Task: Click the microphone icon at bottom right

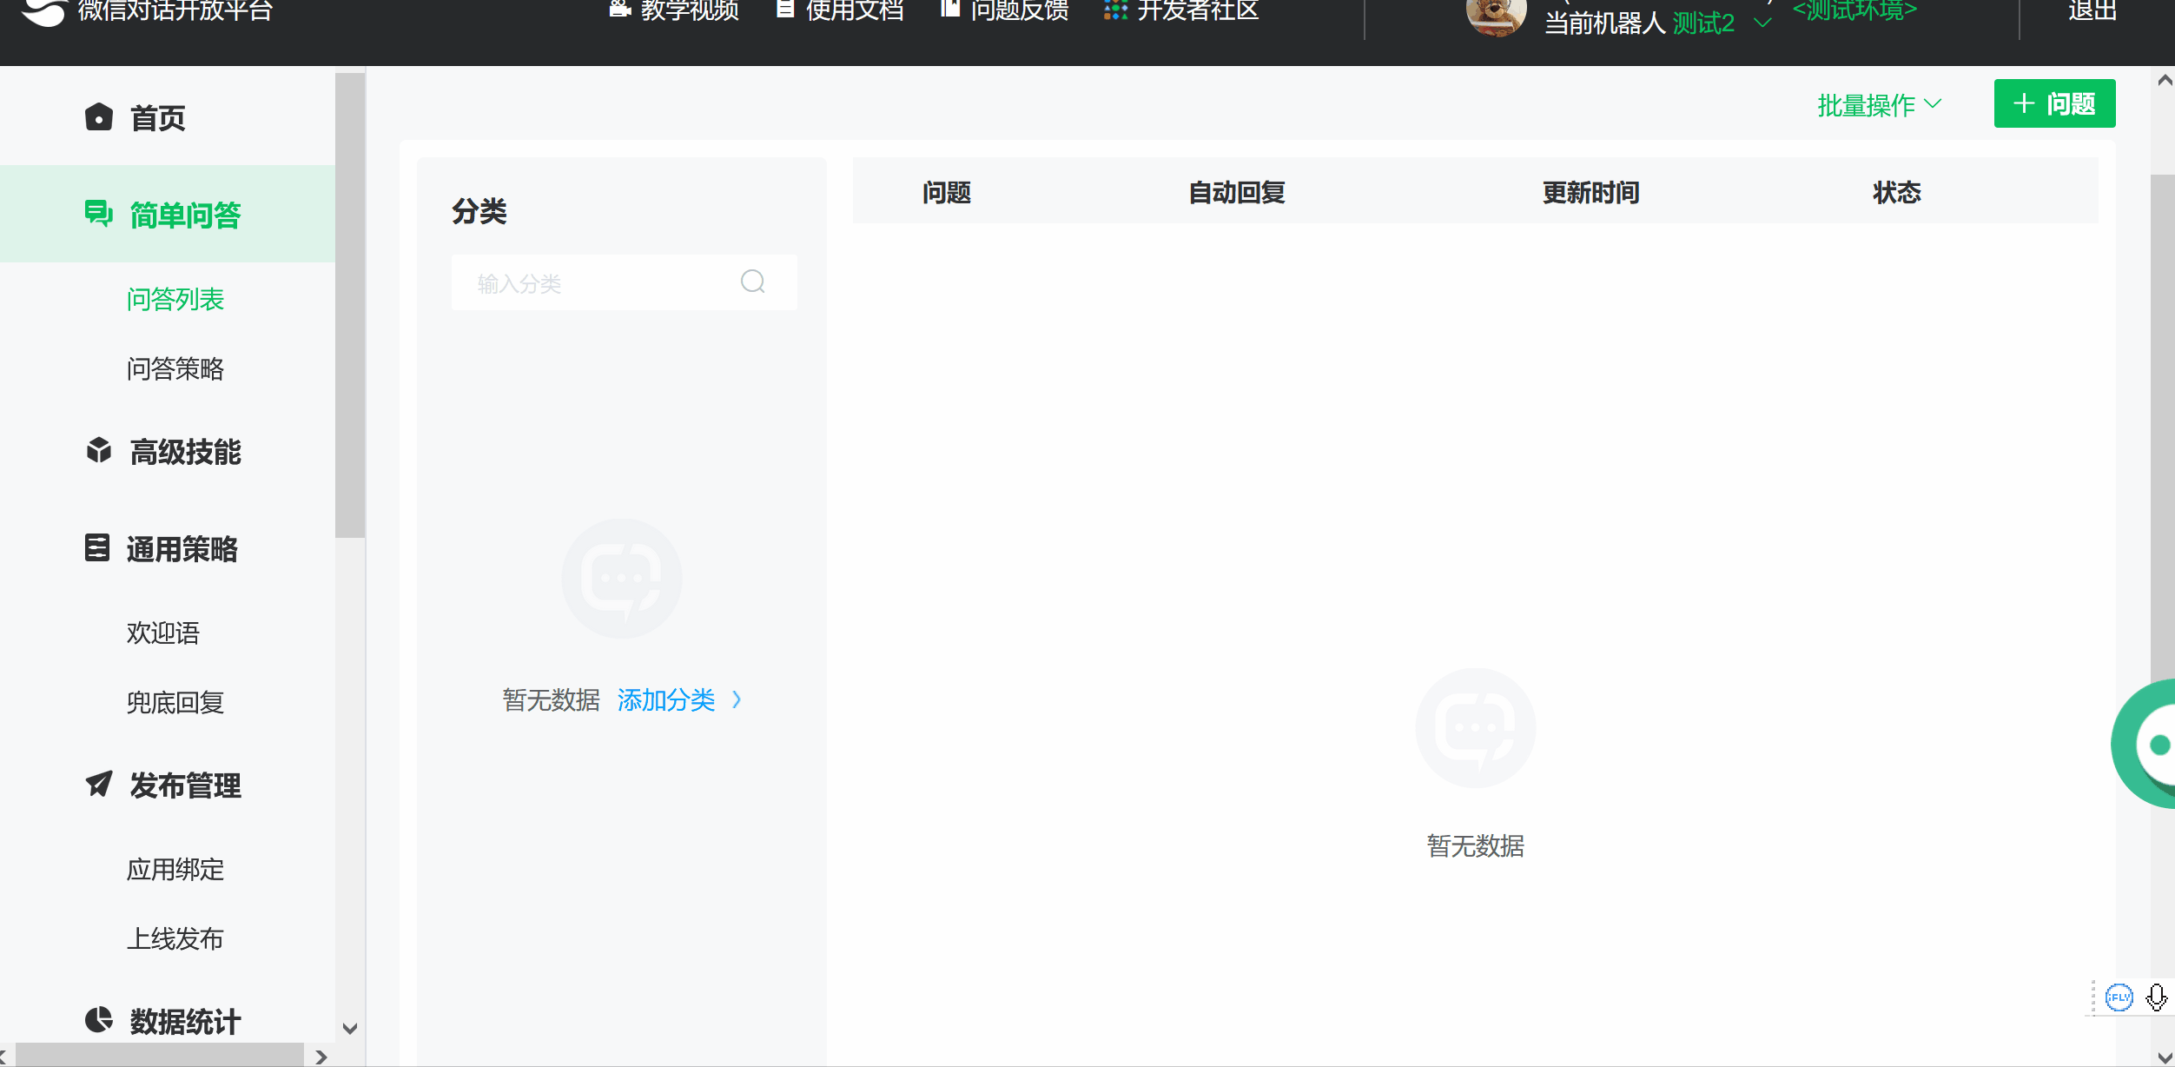Action: pyautogui.click(x=2156, y=997)
